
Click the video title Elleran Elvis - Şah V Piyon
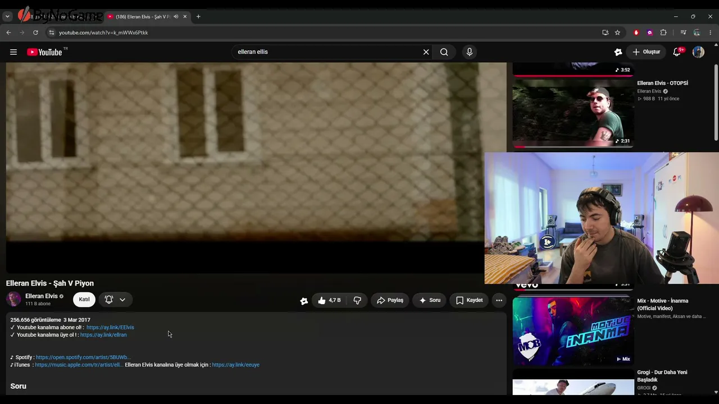(50, 283)
